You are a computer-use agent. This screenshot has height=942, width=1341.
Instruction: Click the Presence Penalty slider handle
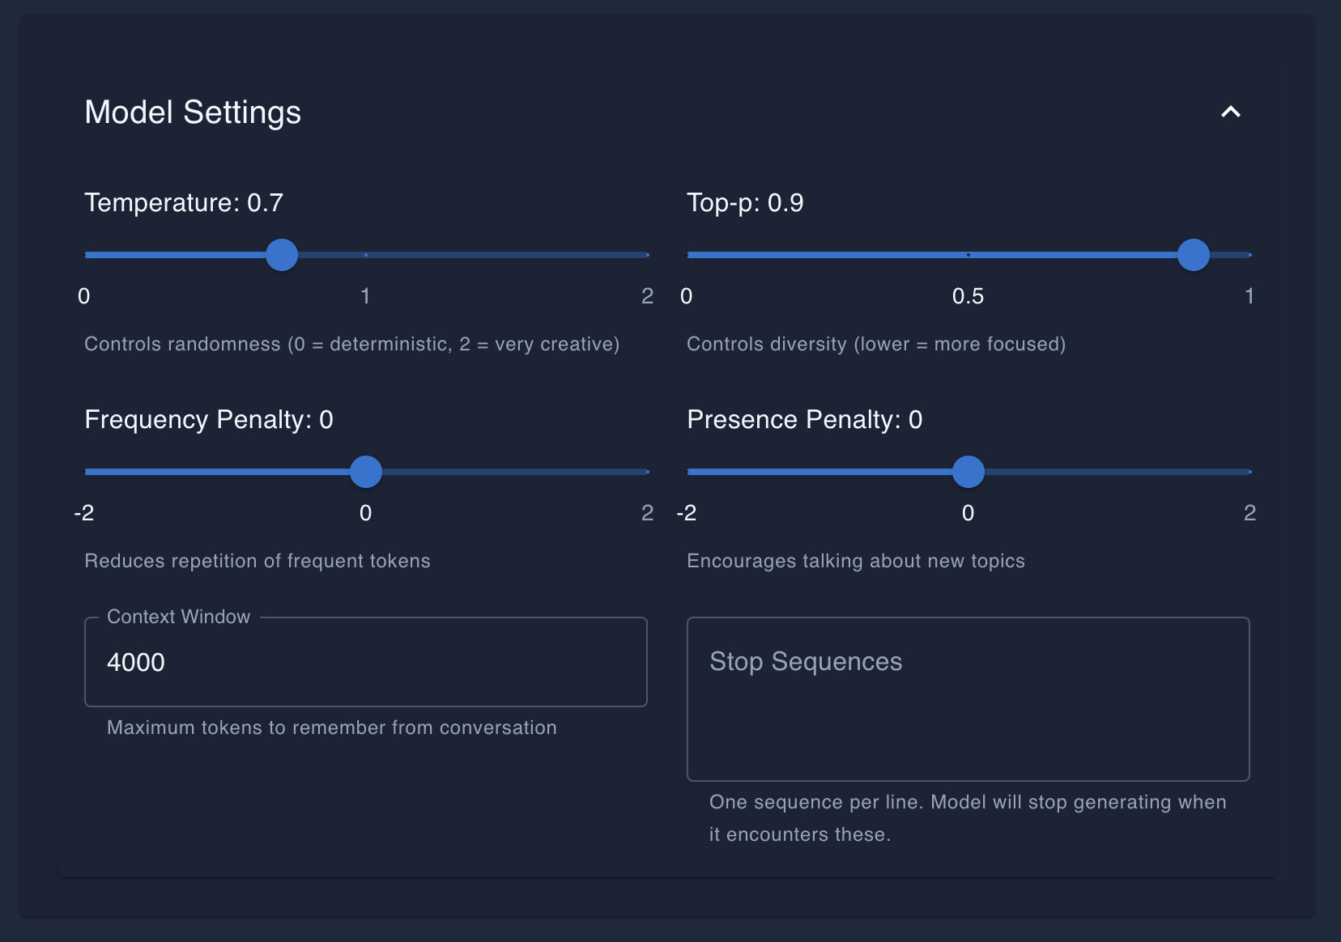tap(968, 472)
